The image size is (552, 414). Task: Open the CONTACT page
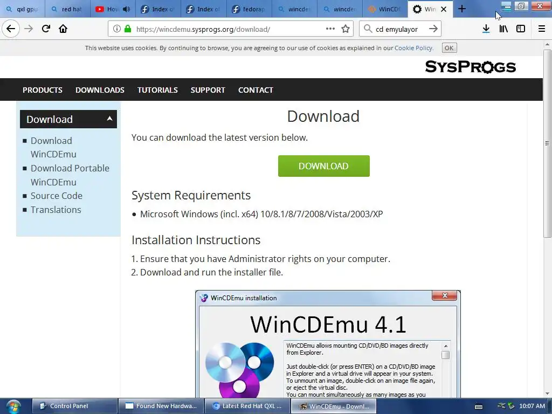pyautogui.click(x=256, y=90)
